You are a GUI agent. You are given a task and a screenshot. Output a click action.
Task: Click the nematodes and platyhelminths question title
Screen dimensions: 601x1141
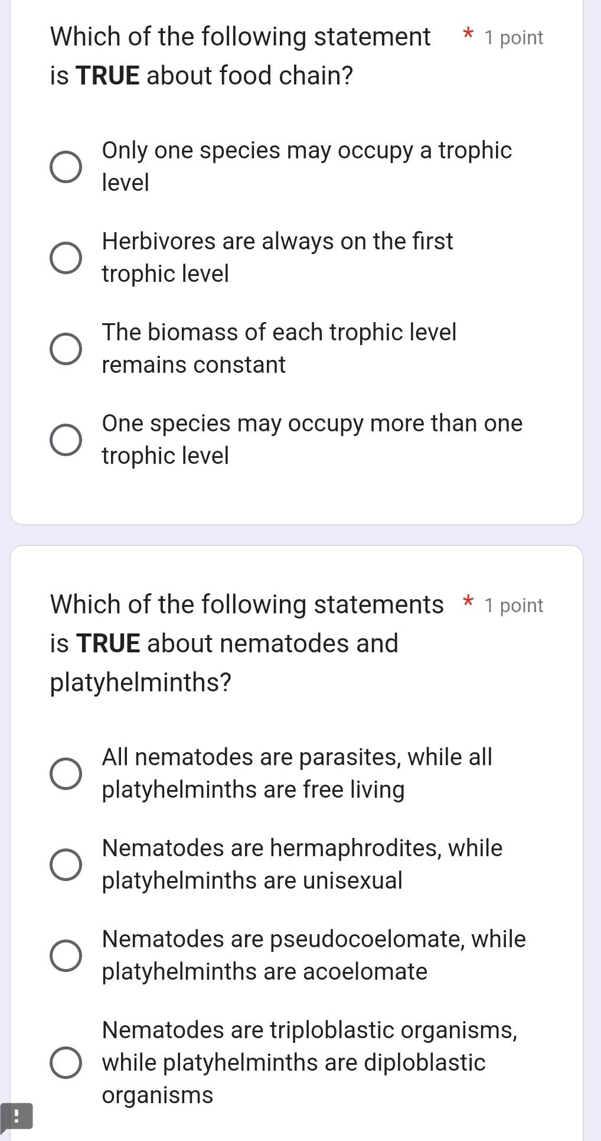(x=246, y=643)
